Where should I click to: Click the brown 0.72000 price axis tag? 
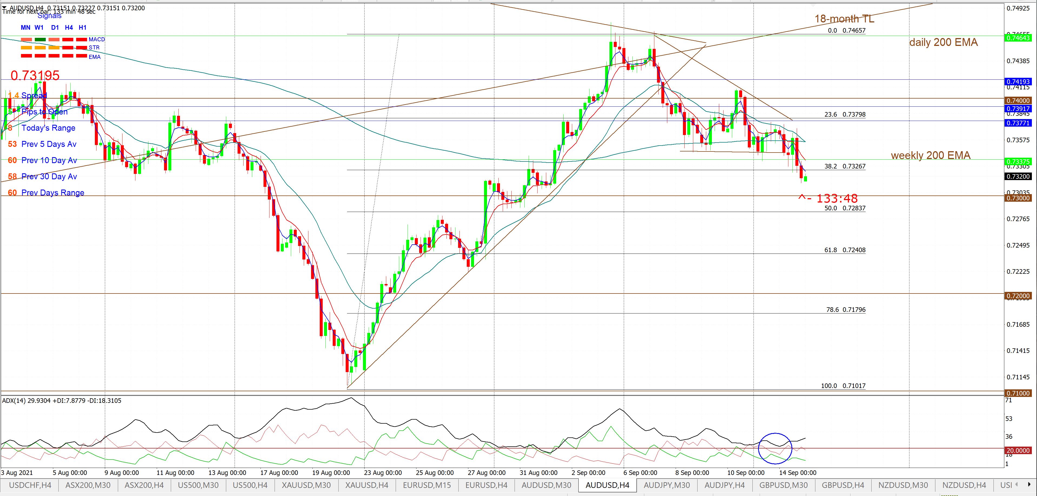click(x=1018, y=296)
